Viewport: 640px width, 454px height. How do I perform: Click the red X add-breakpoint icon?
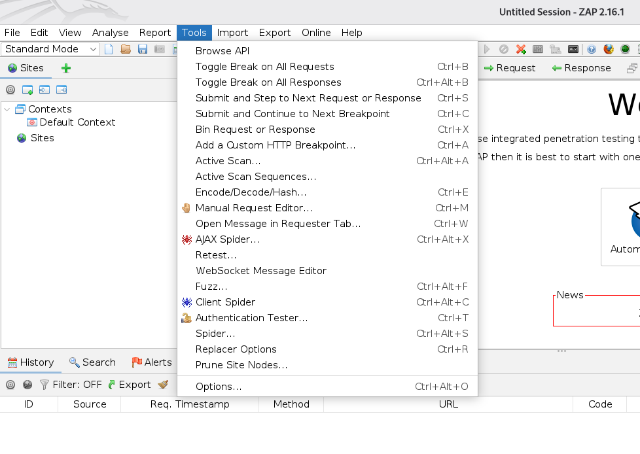(521, 49)
